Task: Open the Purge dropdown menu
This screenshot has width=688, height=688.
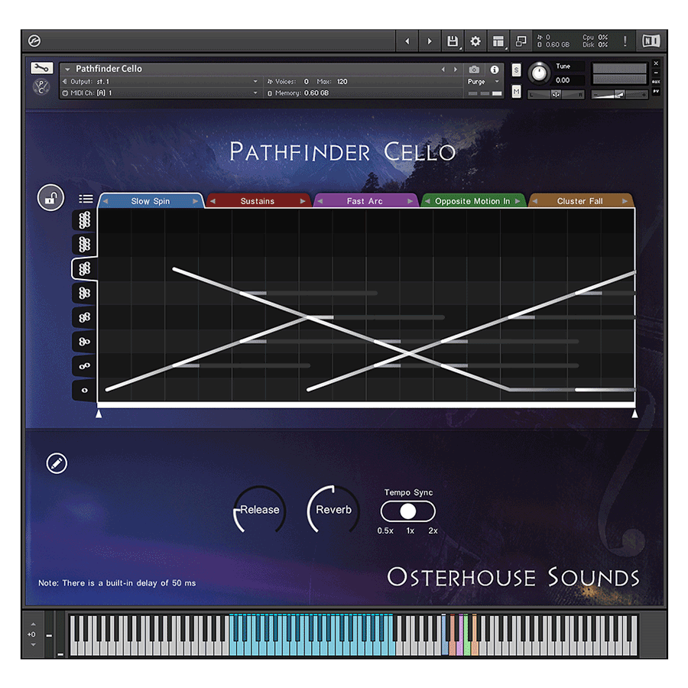Action: pos(483,82)
